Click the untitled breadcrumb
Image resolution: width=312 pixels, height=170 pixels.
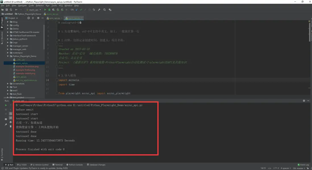pyautogui.click(x=7, y=14)
